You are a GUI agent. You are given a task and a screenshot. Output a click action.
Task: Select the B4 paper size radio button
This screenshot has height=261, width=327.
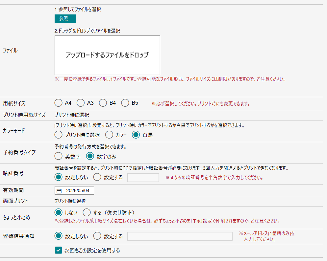click(x=103, y=103)
